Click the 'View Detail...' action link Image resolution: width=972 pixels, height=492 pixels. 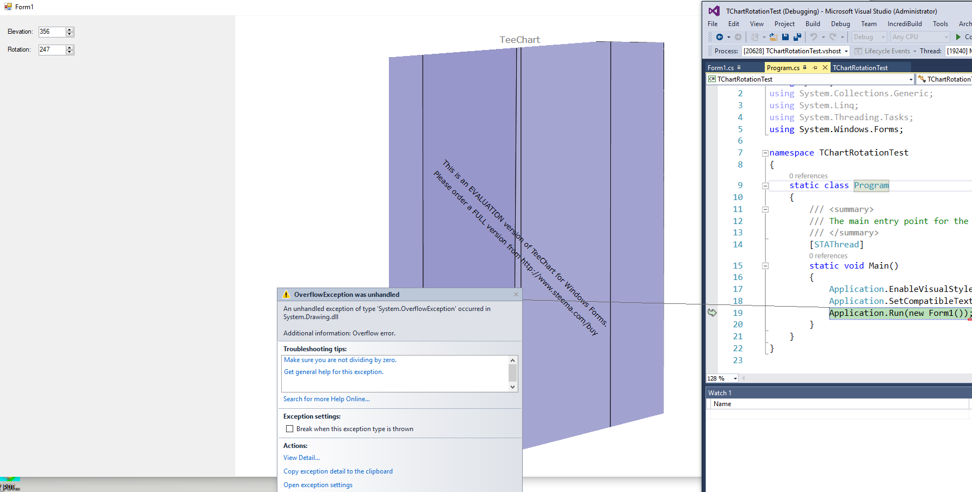301,458
